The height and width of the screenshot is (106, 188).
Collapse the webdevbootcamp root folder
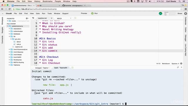[8, 26]
